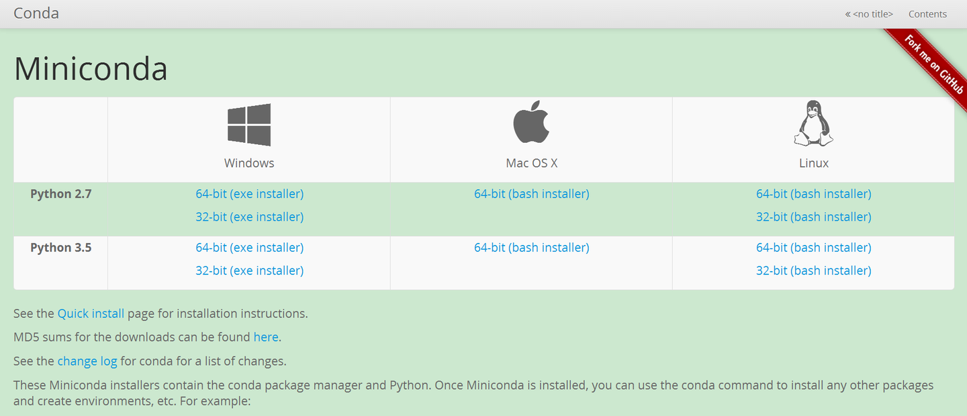The width and height of the screenshot is (967, 416).
Task: Download Python 3.5 Windows 32-bit exe installer
Action: point(249,270)
